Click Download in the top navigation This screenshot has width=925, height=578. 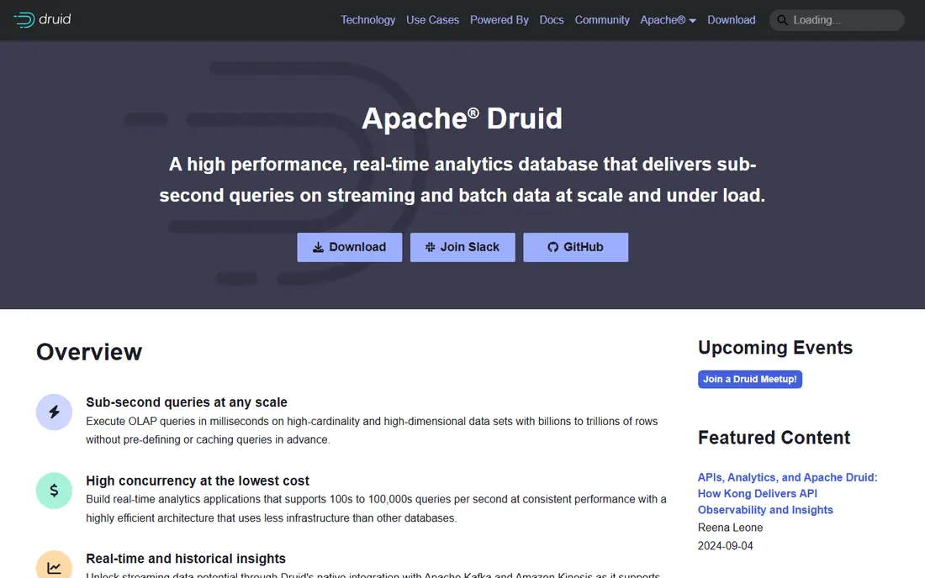[731, 20]
